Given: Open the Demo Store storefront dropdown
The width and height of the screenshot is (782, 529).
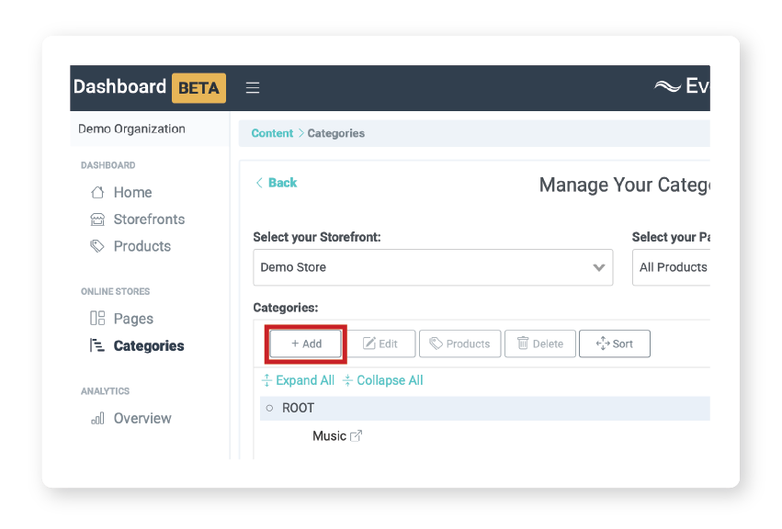Looking at the screenshot, I should click(433, 267).
